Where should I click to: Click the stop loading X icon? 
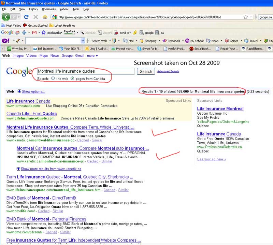35,17
